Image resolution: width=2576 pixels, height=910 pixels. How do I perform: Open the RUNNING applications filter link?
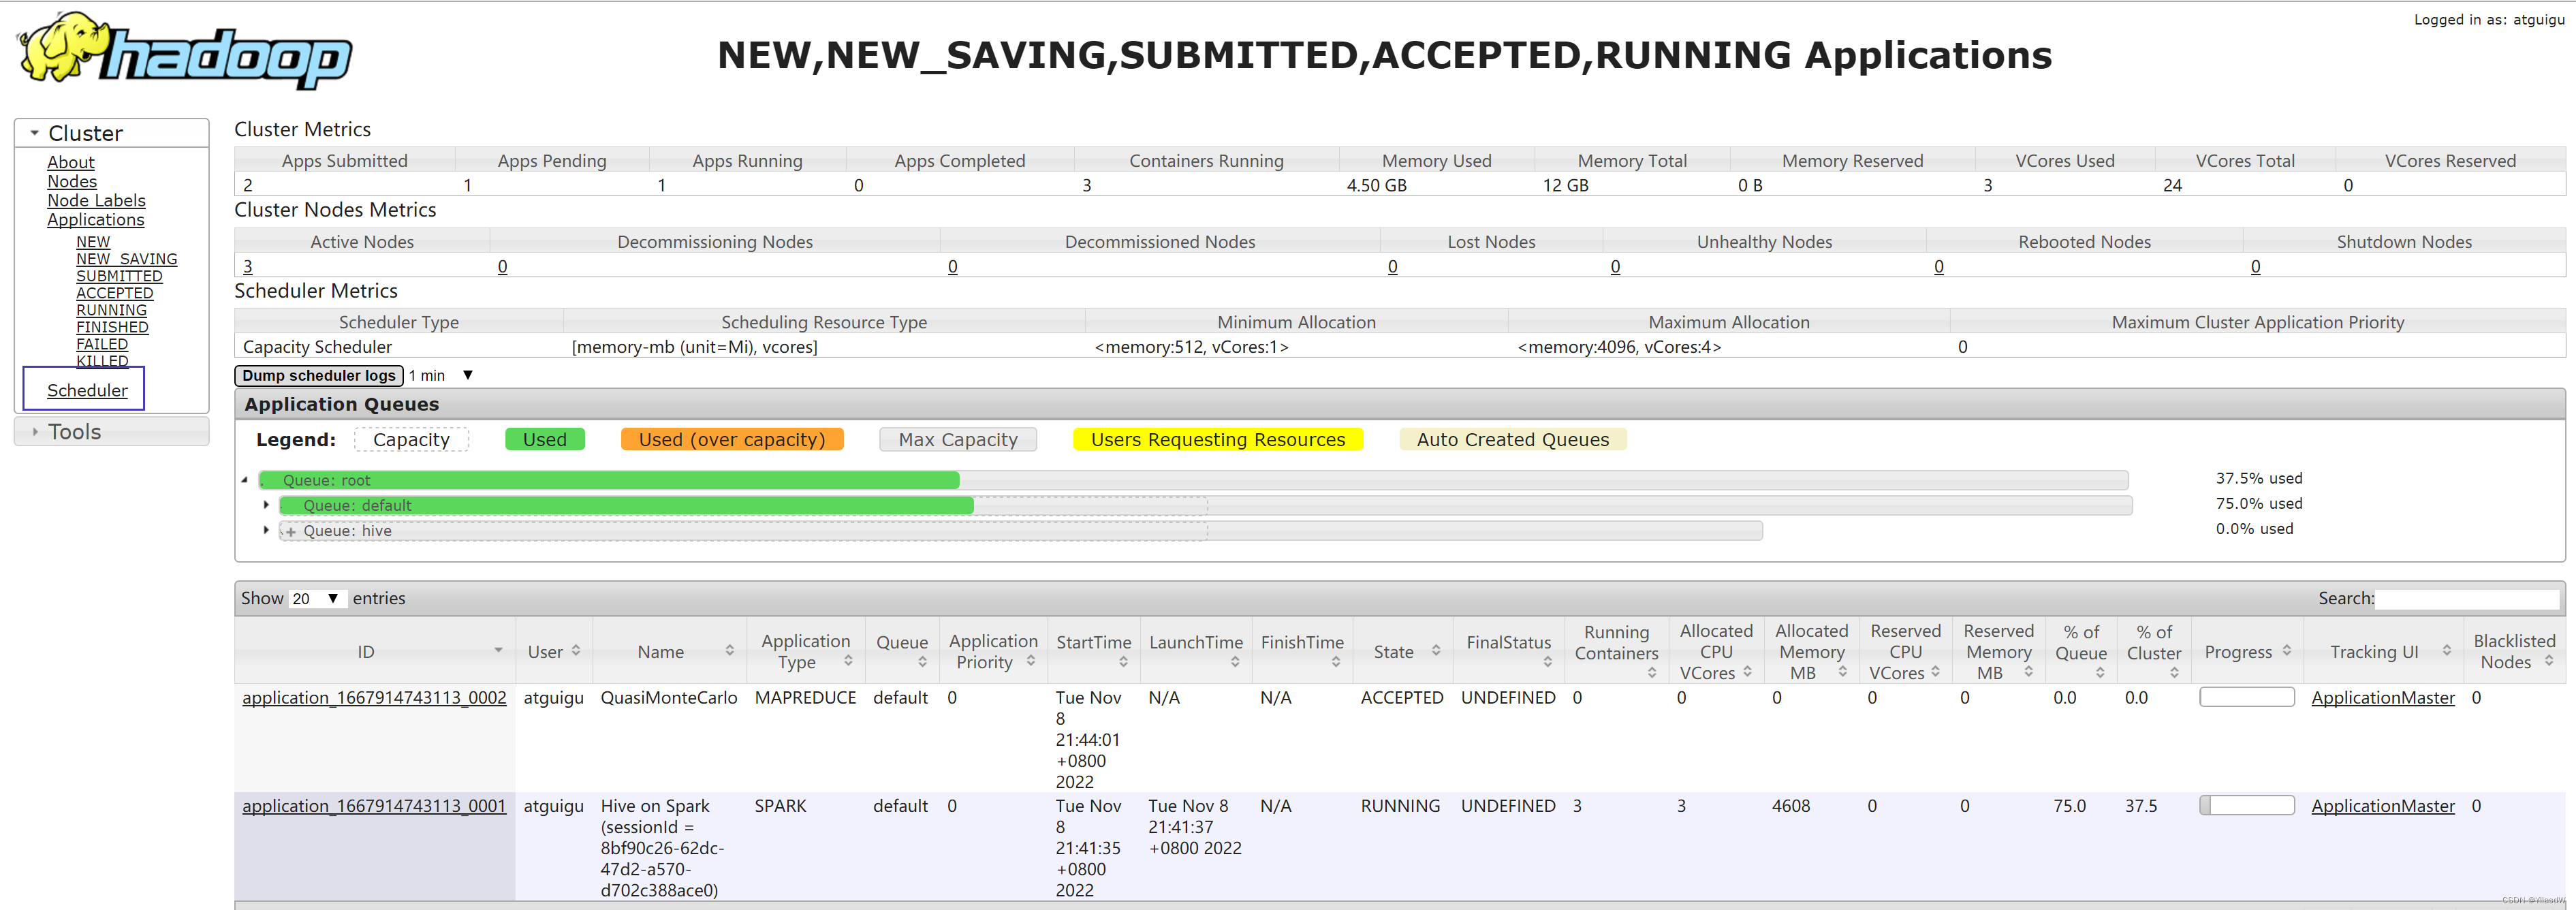(111, 310)
